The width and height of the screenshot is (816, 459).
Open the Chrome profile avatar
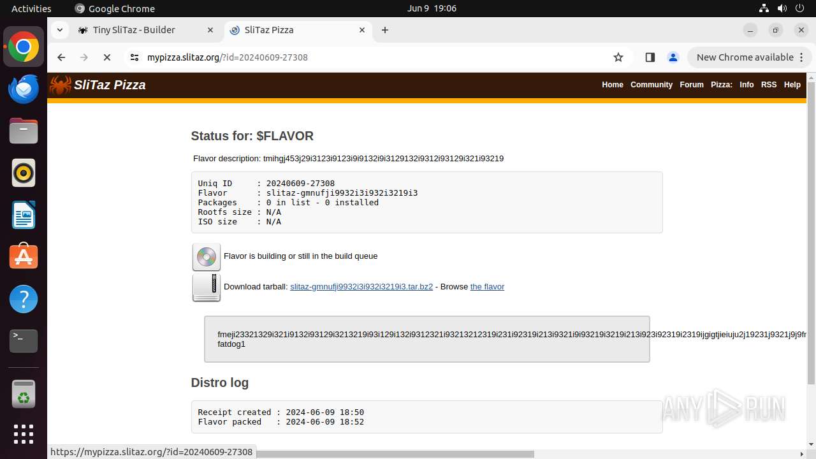(x=673, y=57)
